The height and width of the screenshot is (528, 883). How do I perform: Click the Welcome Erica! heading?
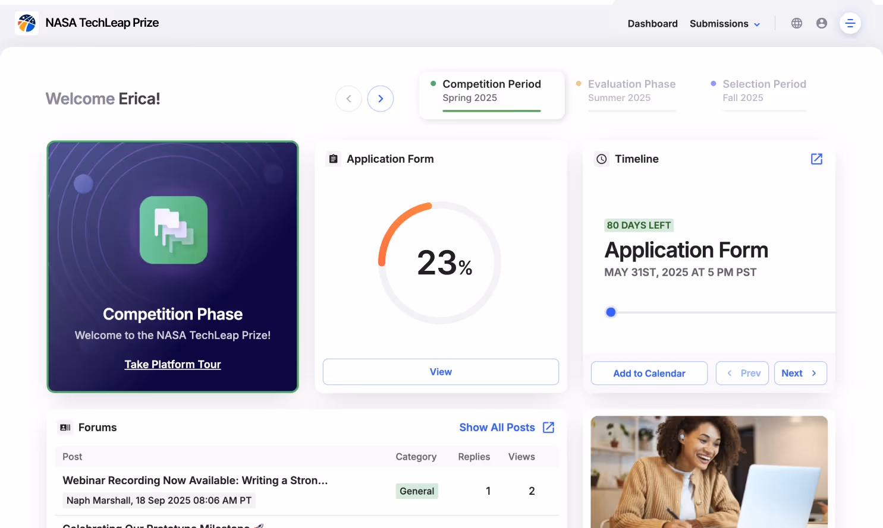point(103,99)
